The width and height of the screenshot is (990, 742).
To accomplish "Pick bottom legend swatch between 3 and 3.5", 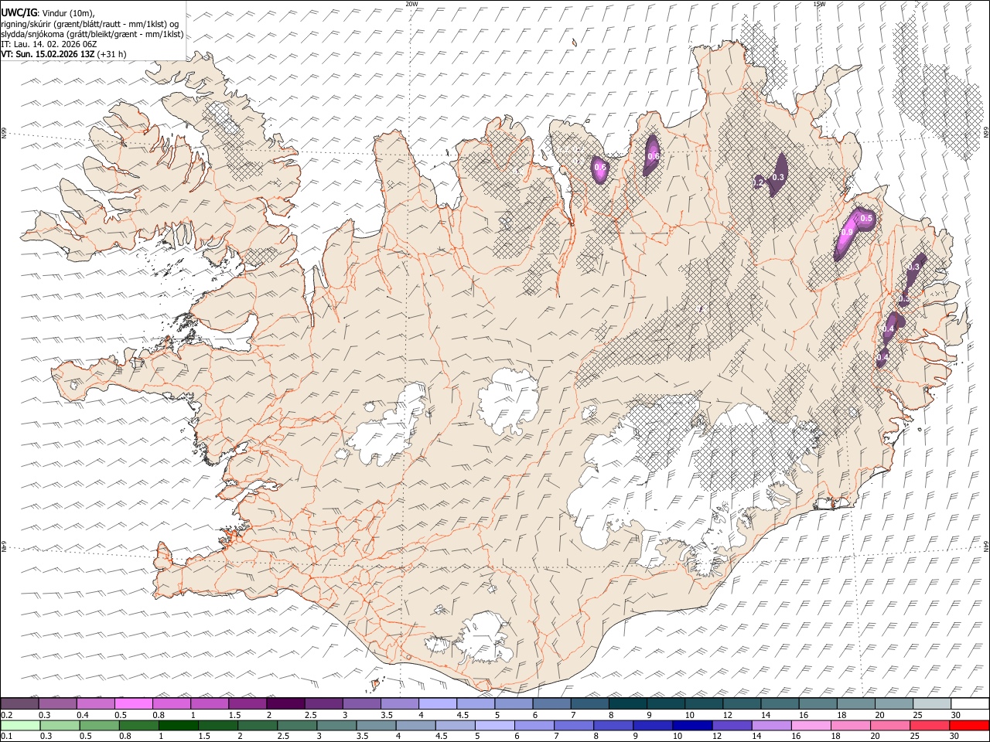I will (337, 725).
